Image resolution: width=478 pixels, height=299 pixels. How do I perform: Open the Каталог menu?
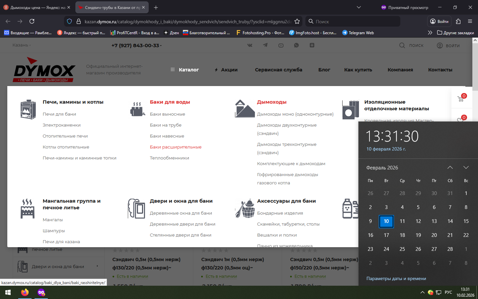point(185,70)
